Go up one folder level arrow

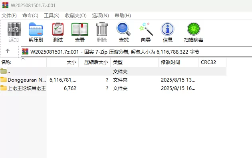tap(8, 51)
